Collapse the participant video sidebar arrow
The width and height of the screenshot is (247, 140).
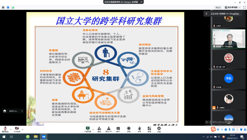[x=209, y=69]
